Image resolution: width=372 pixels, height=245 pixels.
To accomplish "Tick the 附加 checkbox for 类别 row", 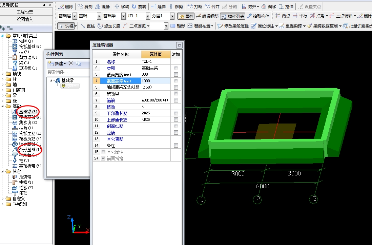I will point(176,68).
